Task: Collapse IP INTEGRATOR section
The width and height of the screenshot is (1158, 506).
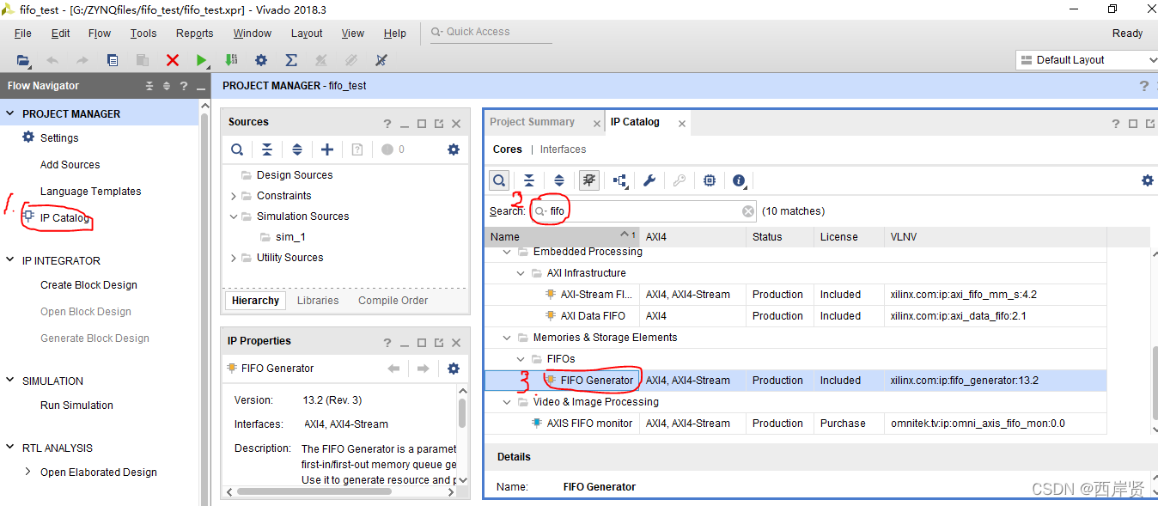Action: (10, 260)
